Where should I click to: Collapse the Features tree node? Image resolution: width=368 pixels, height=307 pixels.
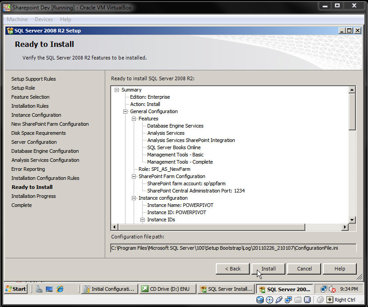[134, 119]
